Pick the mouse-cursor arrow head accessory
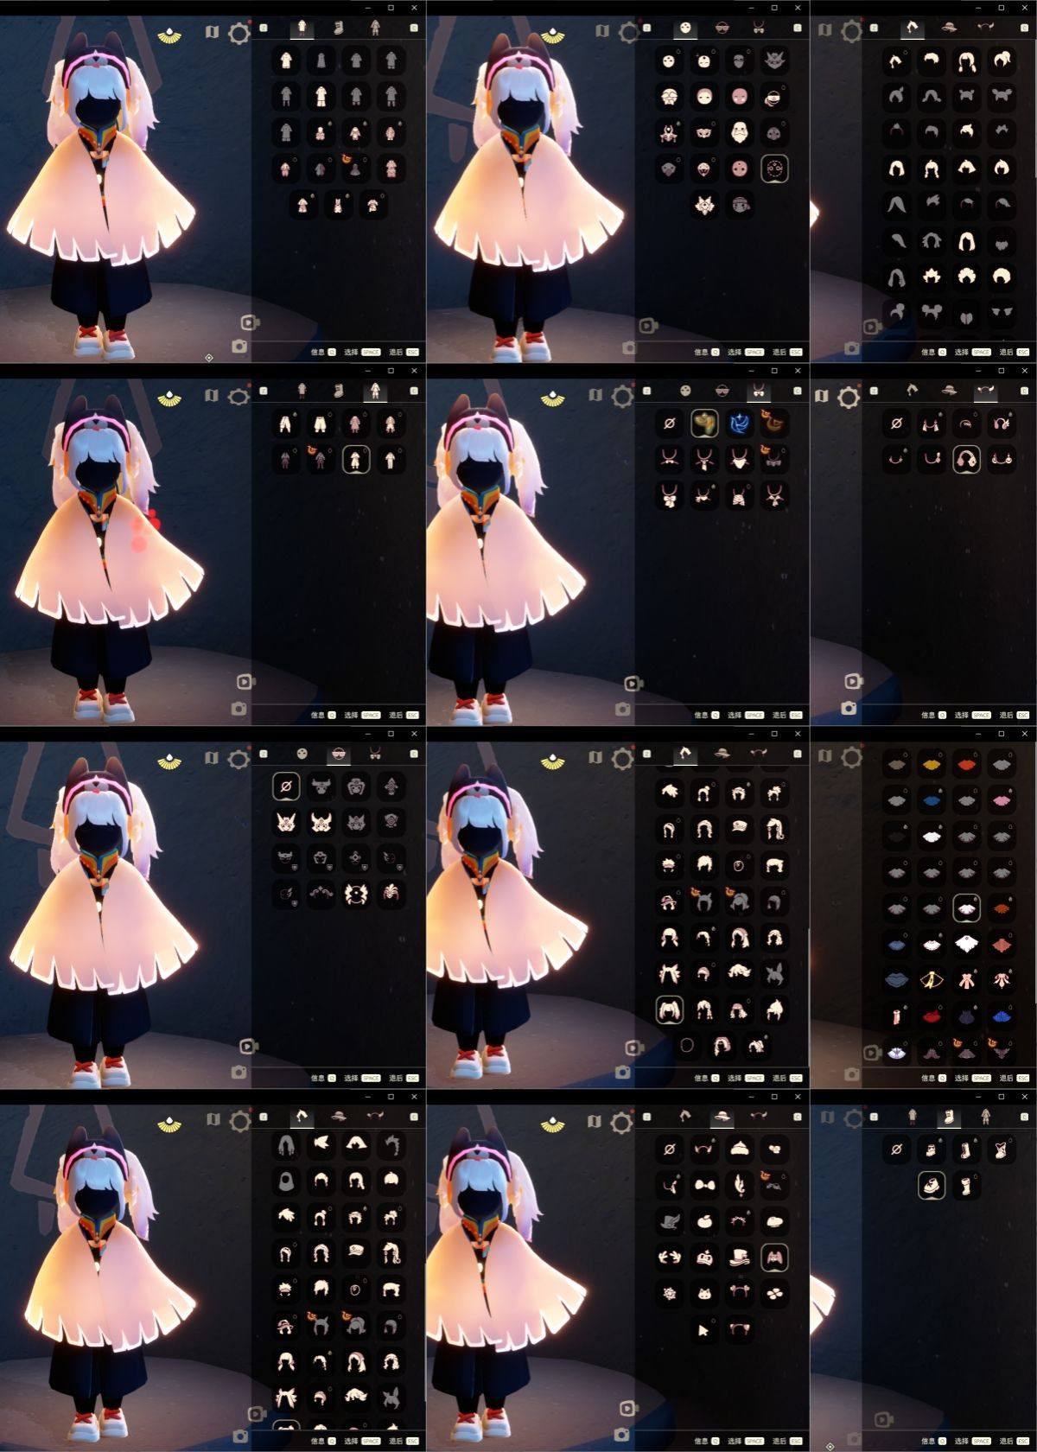Image resolution: width=1037 pixels, height=1452 pixels. tap(703, 1329)
